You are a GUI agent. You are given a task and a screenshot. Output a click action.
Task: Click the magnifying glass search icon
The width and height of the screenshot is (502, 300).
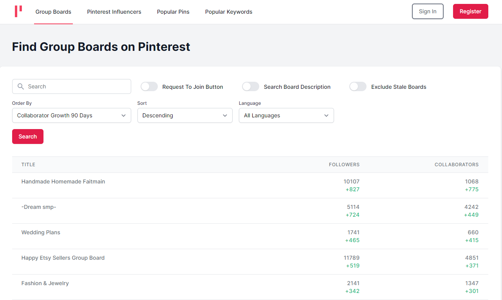21,86
